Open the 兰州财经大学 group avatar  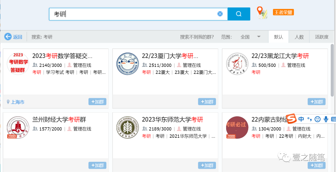(x=18, y=128)
